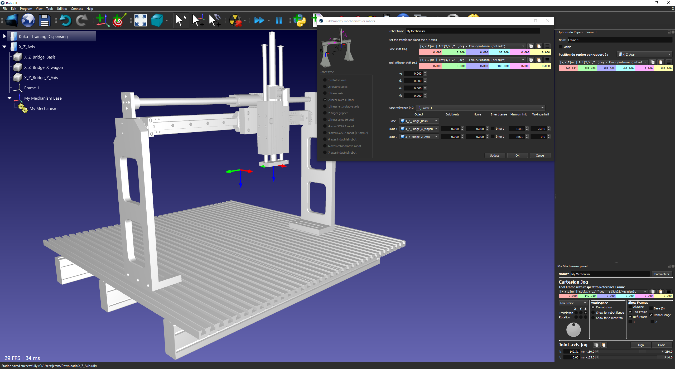This screenshot has height=369, width=675.
Task: Select the 3 linear axes (H bot) radio button
Action: point(325,120)
